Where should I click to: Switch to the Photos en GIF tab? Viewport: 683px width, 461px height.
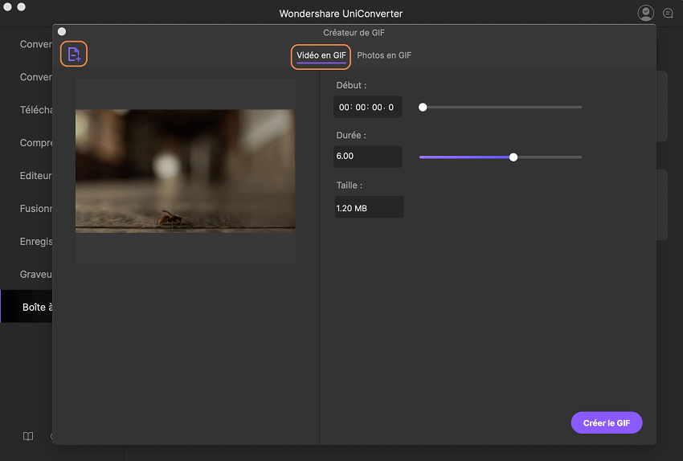(x=384, y=55)
